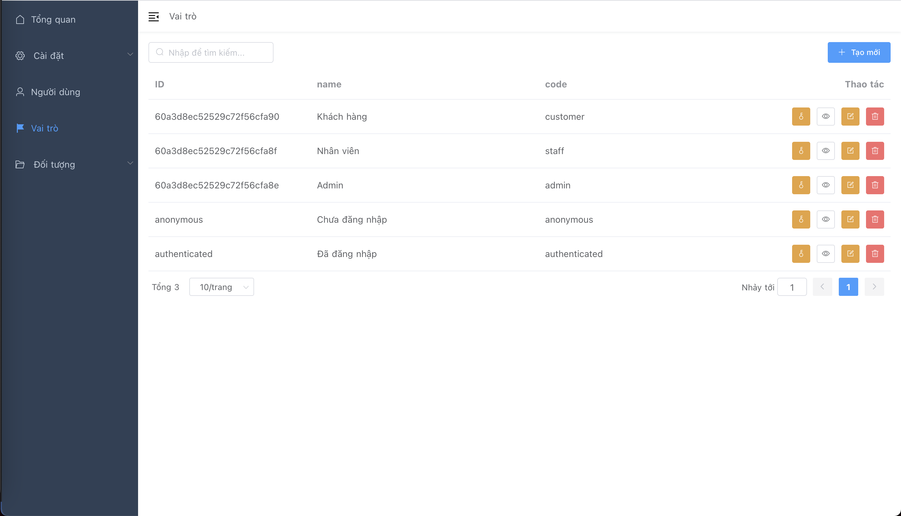
Task: Click the key permission icon for anonymous row
Action: tap(801, 219)
